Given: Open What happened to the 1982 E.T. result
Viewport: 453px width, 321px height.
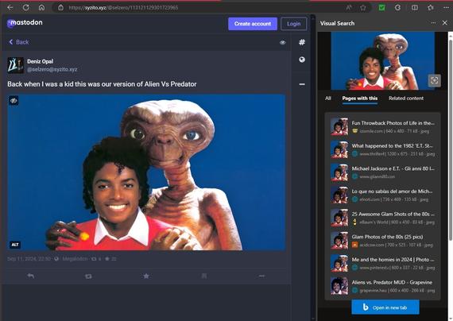Looking at the screenshot, I should tap(382, 149).
